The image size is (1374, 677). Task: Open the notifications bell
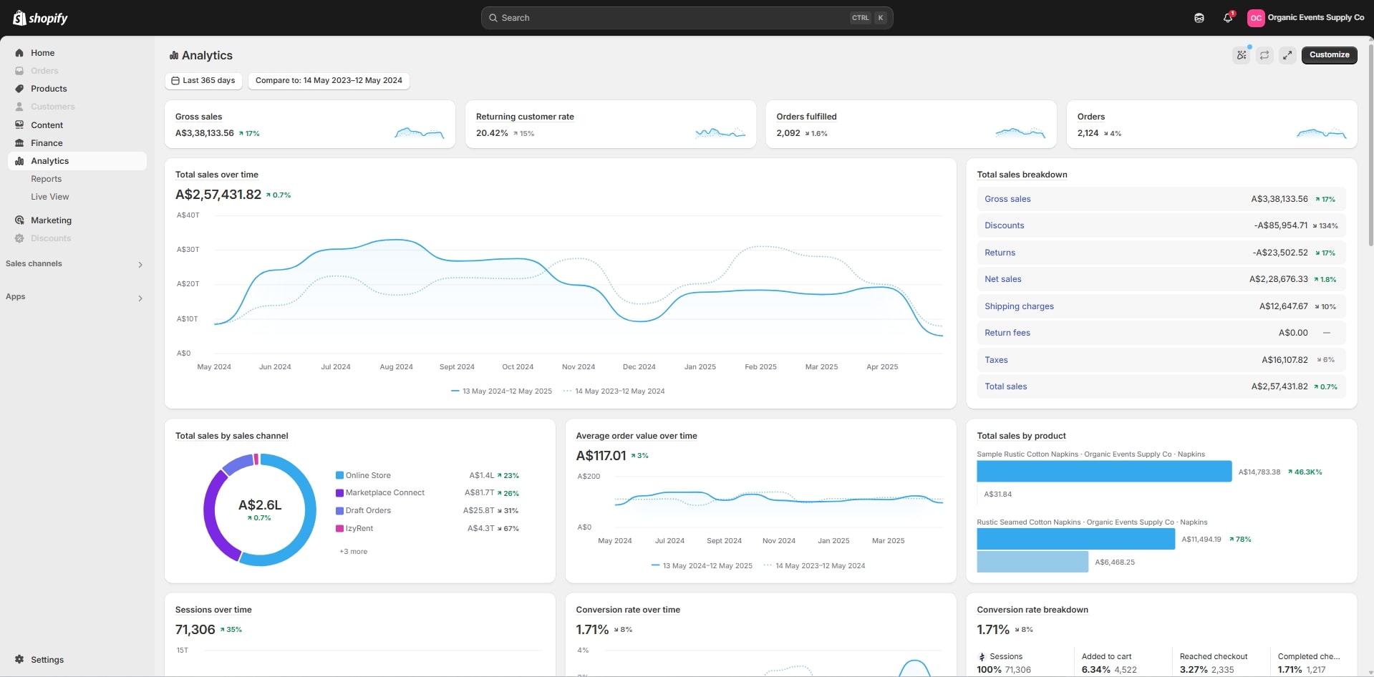click(x=1227, y=18)
